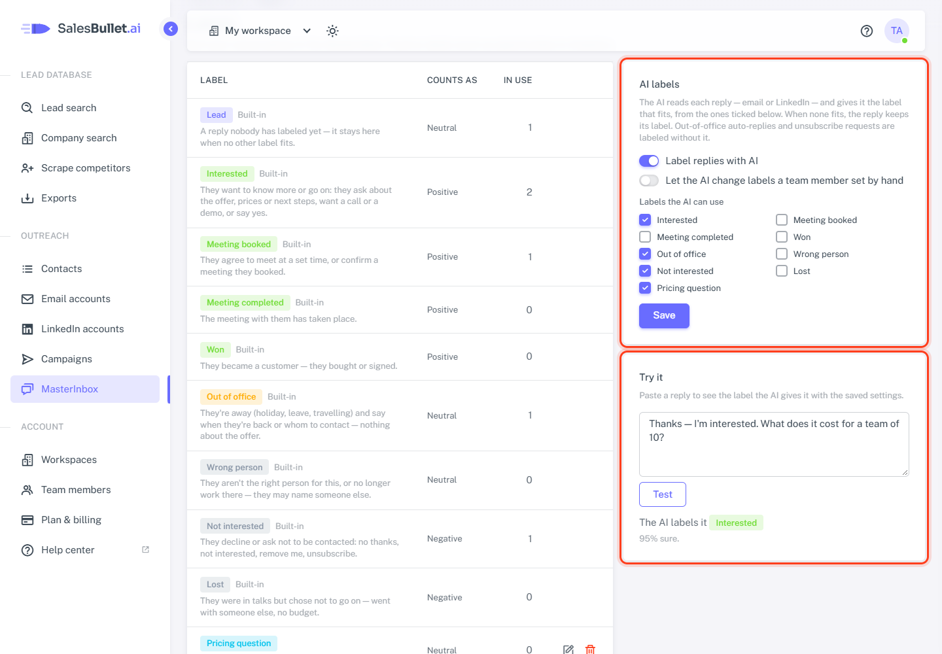Click the Meeting completed label tag
The height and width of the screenshot is (654, 942).
tap(245, 302)
